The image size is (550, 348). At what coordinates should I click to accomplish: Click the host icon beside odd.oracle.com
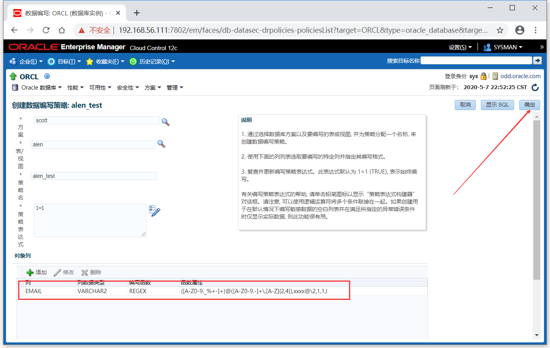[x=495, y=76]
